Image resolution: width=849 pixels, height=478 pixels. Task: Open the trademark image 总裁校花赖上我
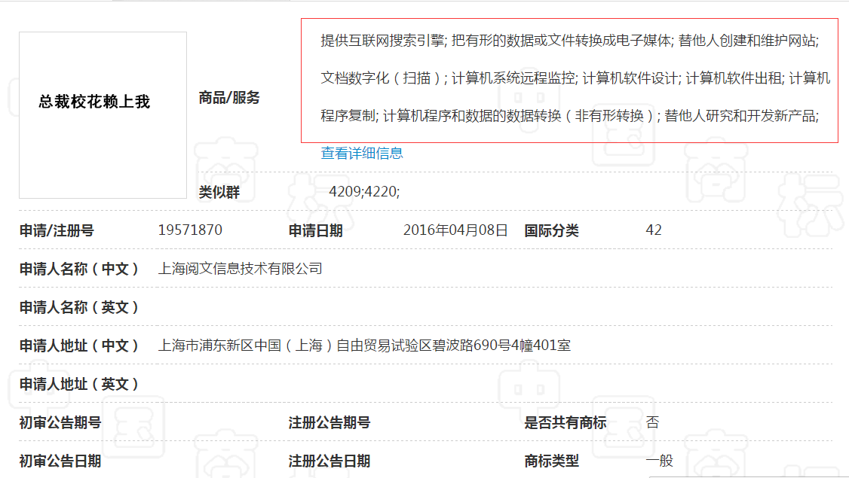102,102
